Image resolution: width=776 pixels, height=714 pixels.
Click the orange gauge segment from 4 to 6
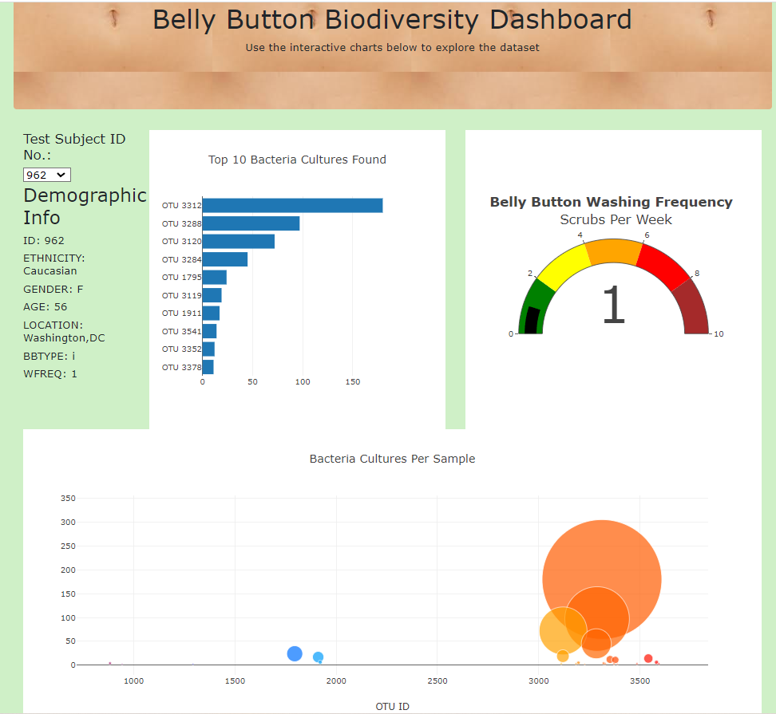point(614,251)
